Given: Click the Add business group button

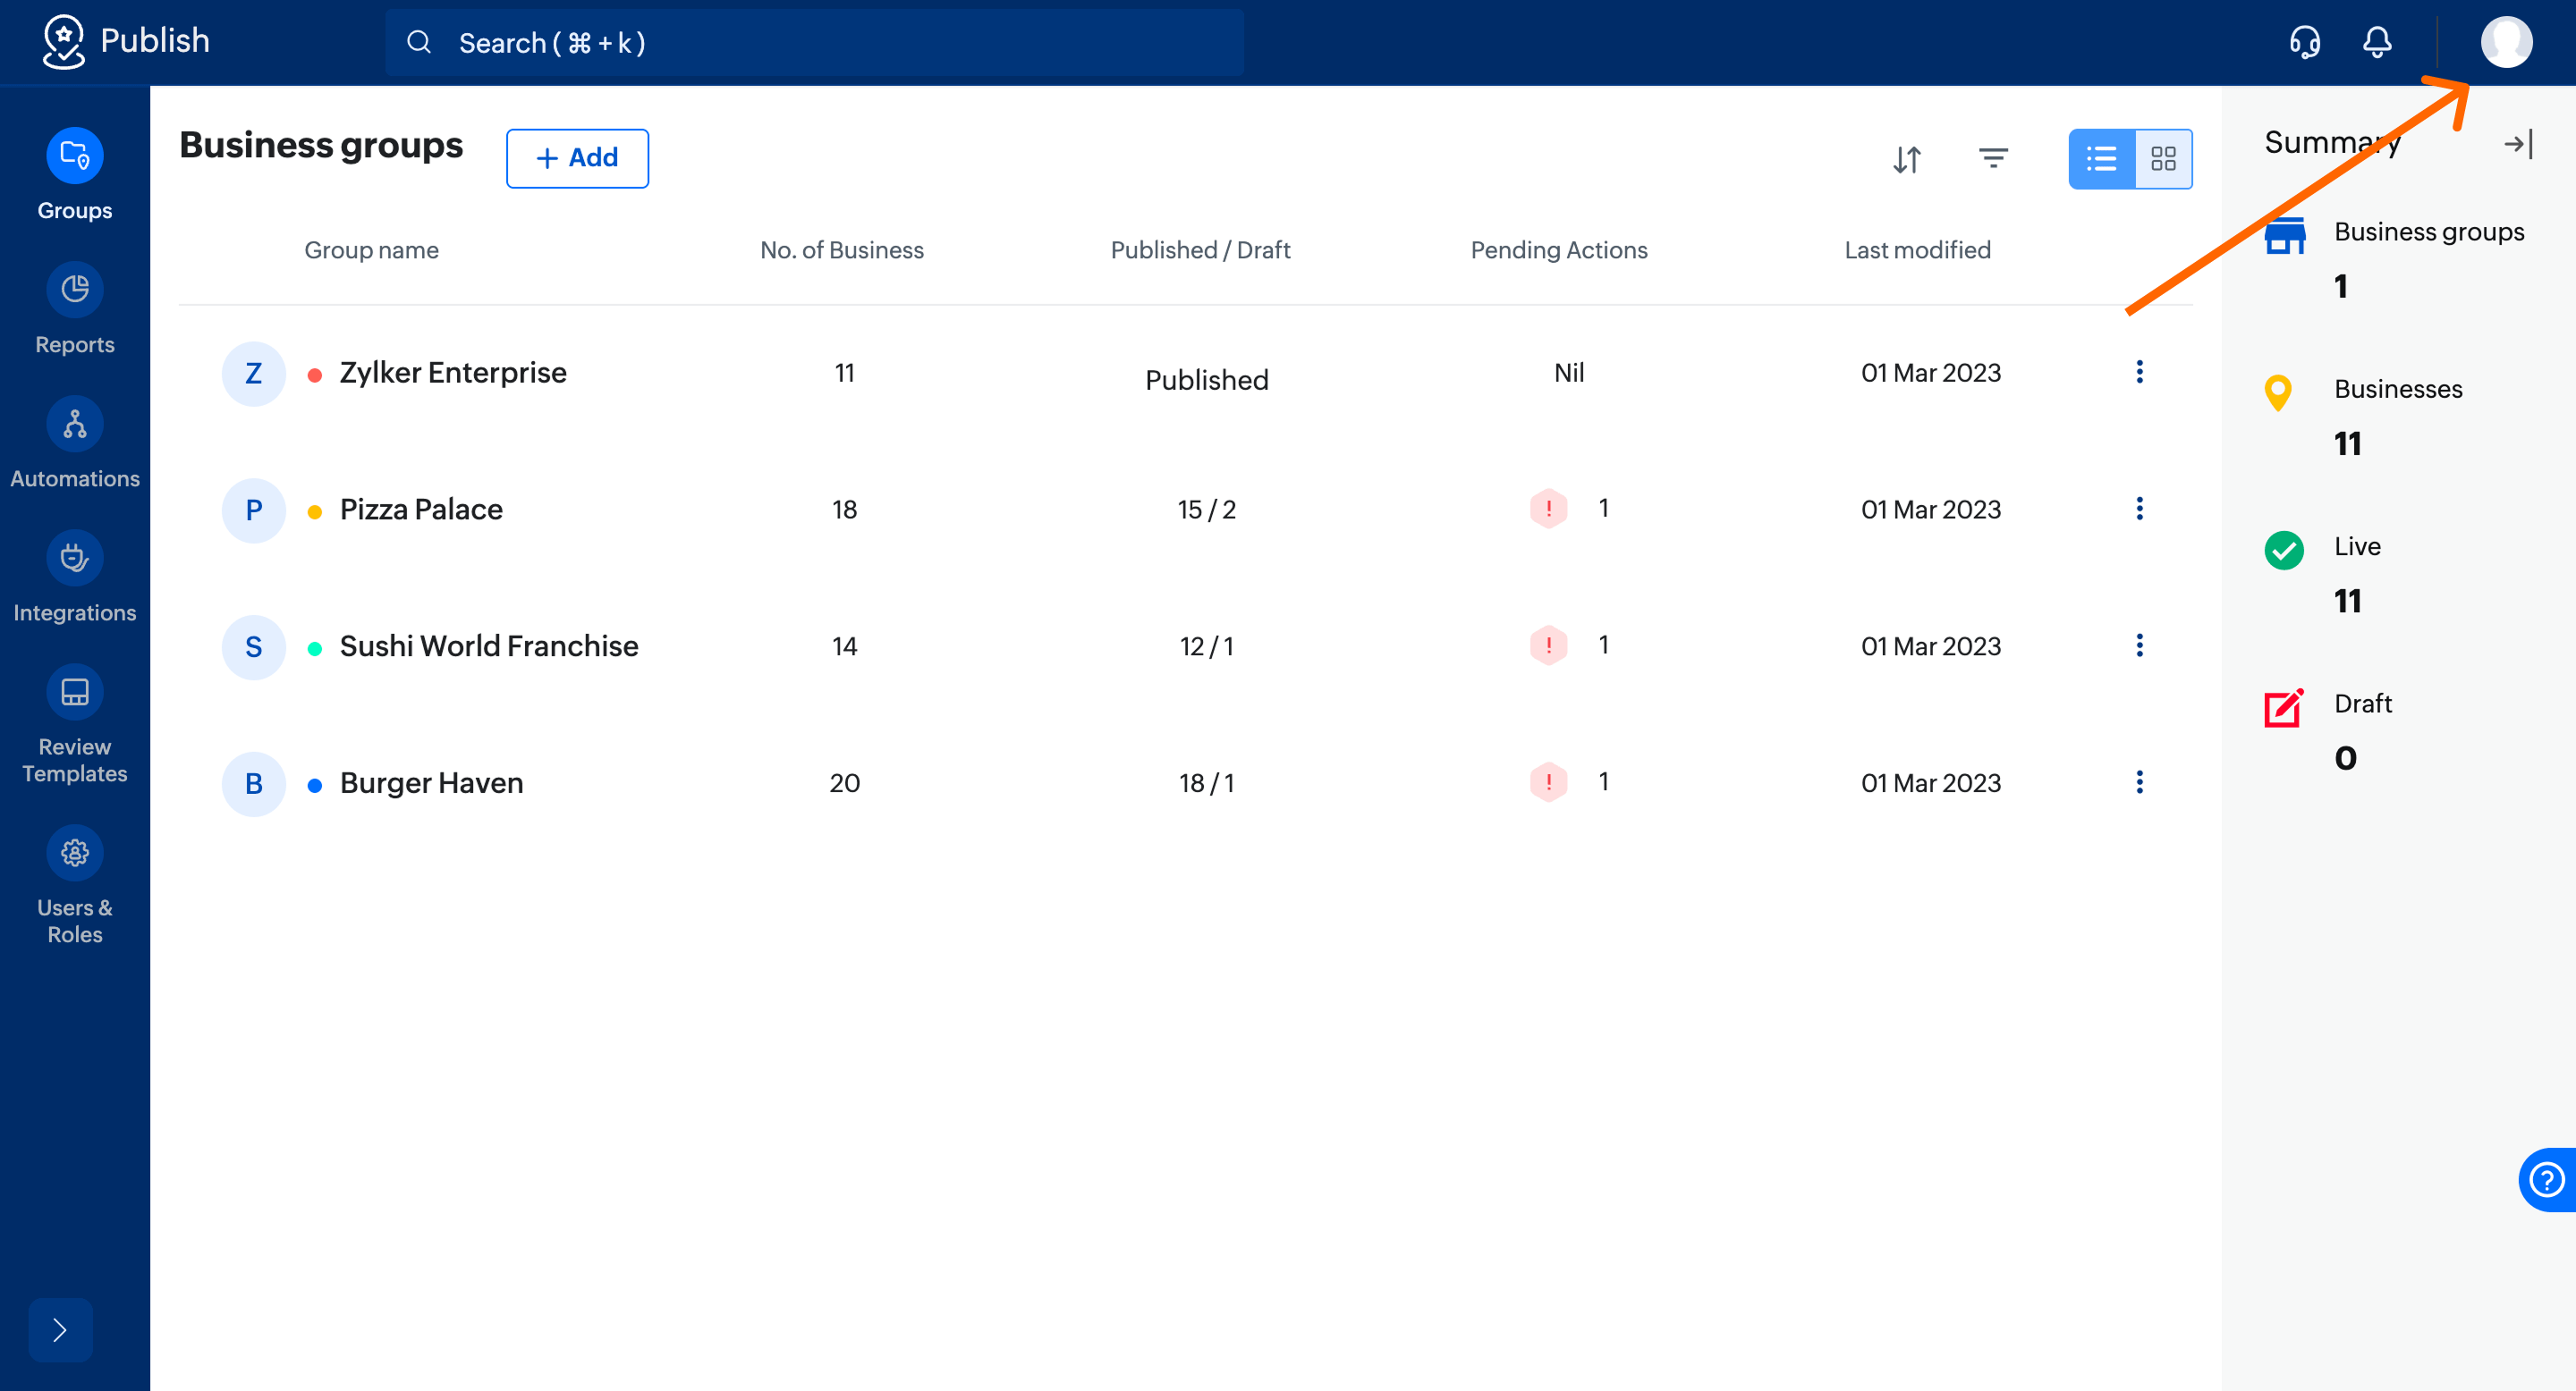Looking at the screenshot, I should click(x=577, y=158).
